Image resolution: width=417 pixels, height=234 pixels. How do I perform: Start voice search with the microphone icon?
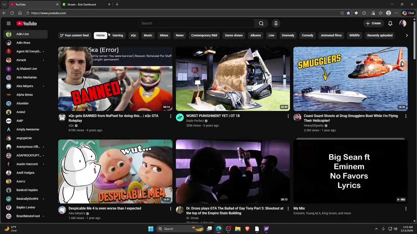coord(276,23)
